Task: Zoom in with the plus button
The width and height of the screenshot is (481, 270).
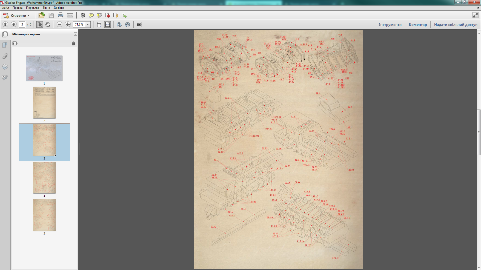Action: point(68,24)
